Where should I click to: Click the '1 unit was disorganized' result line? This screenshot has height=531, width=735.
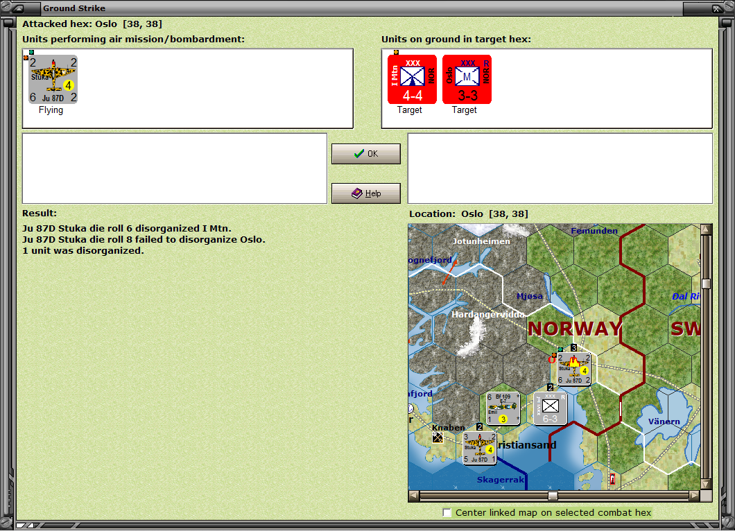[83, 251]
